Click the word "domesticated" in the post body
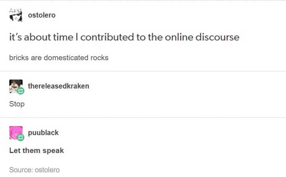Image resolution: width=286 pixels, height=177 pixels. (x=66, y=58)
